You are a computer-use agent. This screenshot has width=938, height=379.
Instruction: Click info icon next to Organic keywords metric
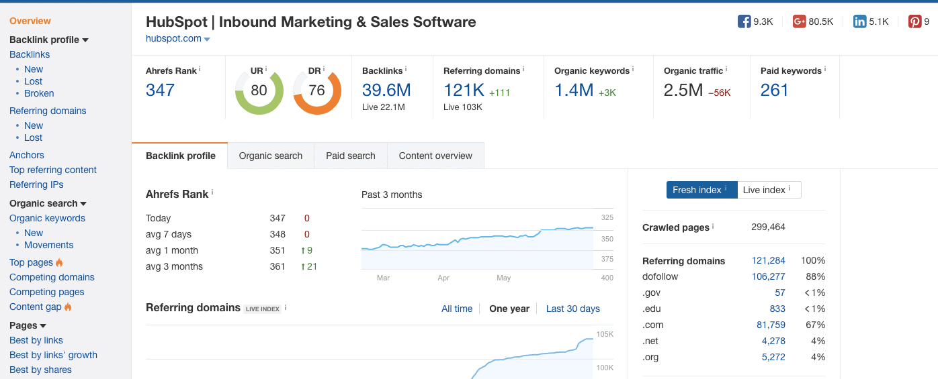click(x=633, y=69)
